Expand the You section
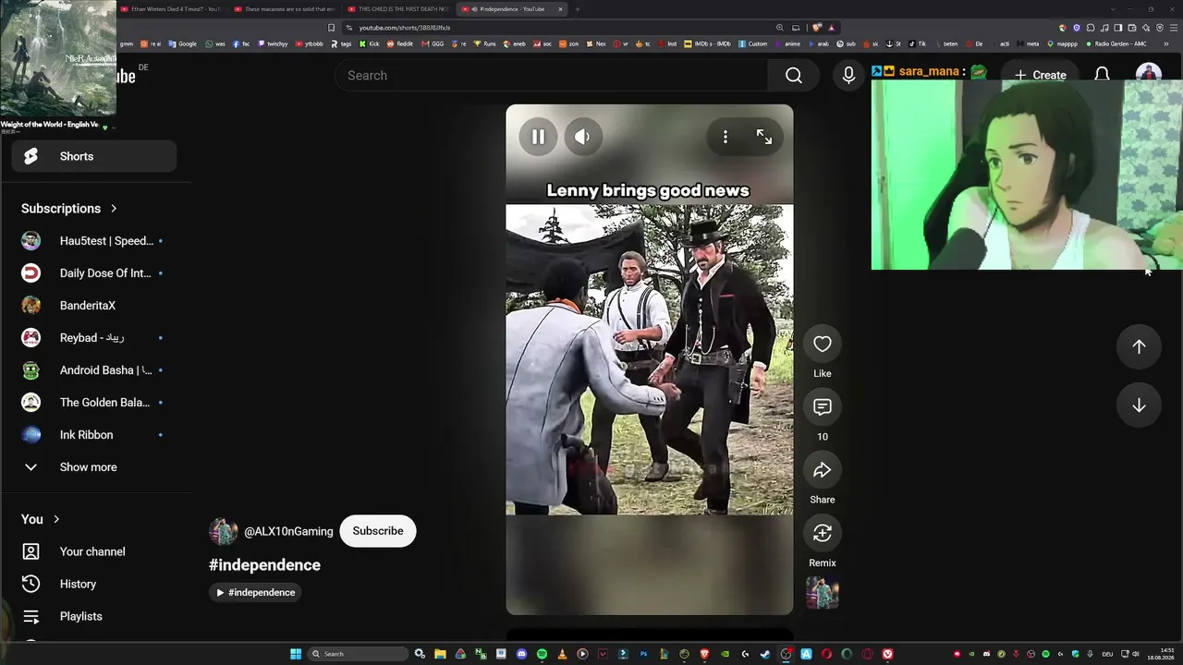This screenshot has width=1183, height=665. tap(41, 519)
